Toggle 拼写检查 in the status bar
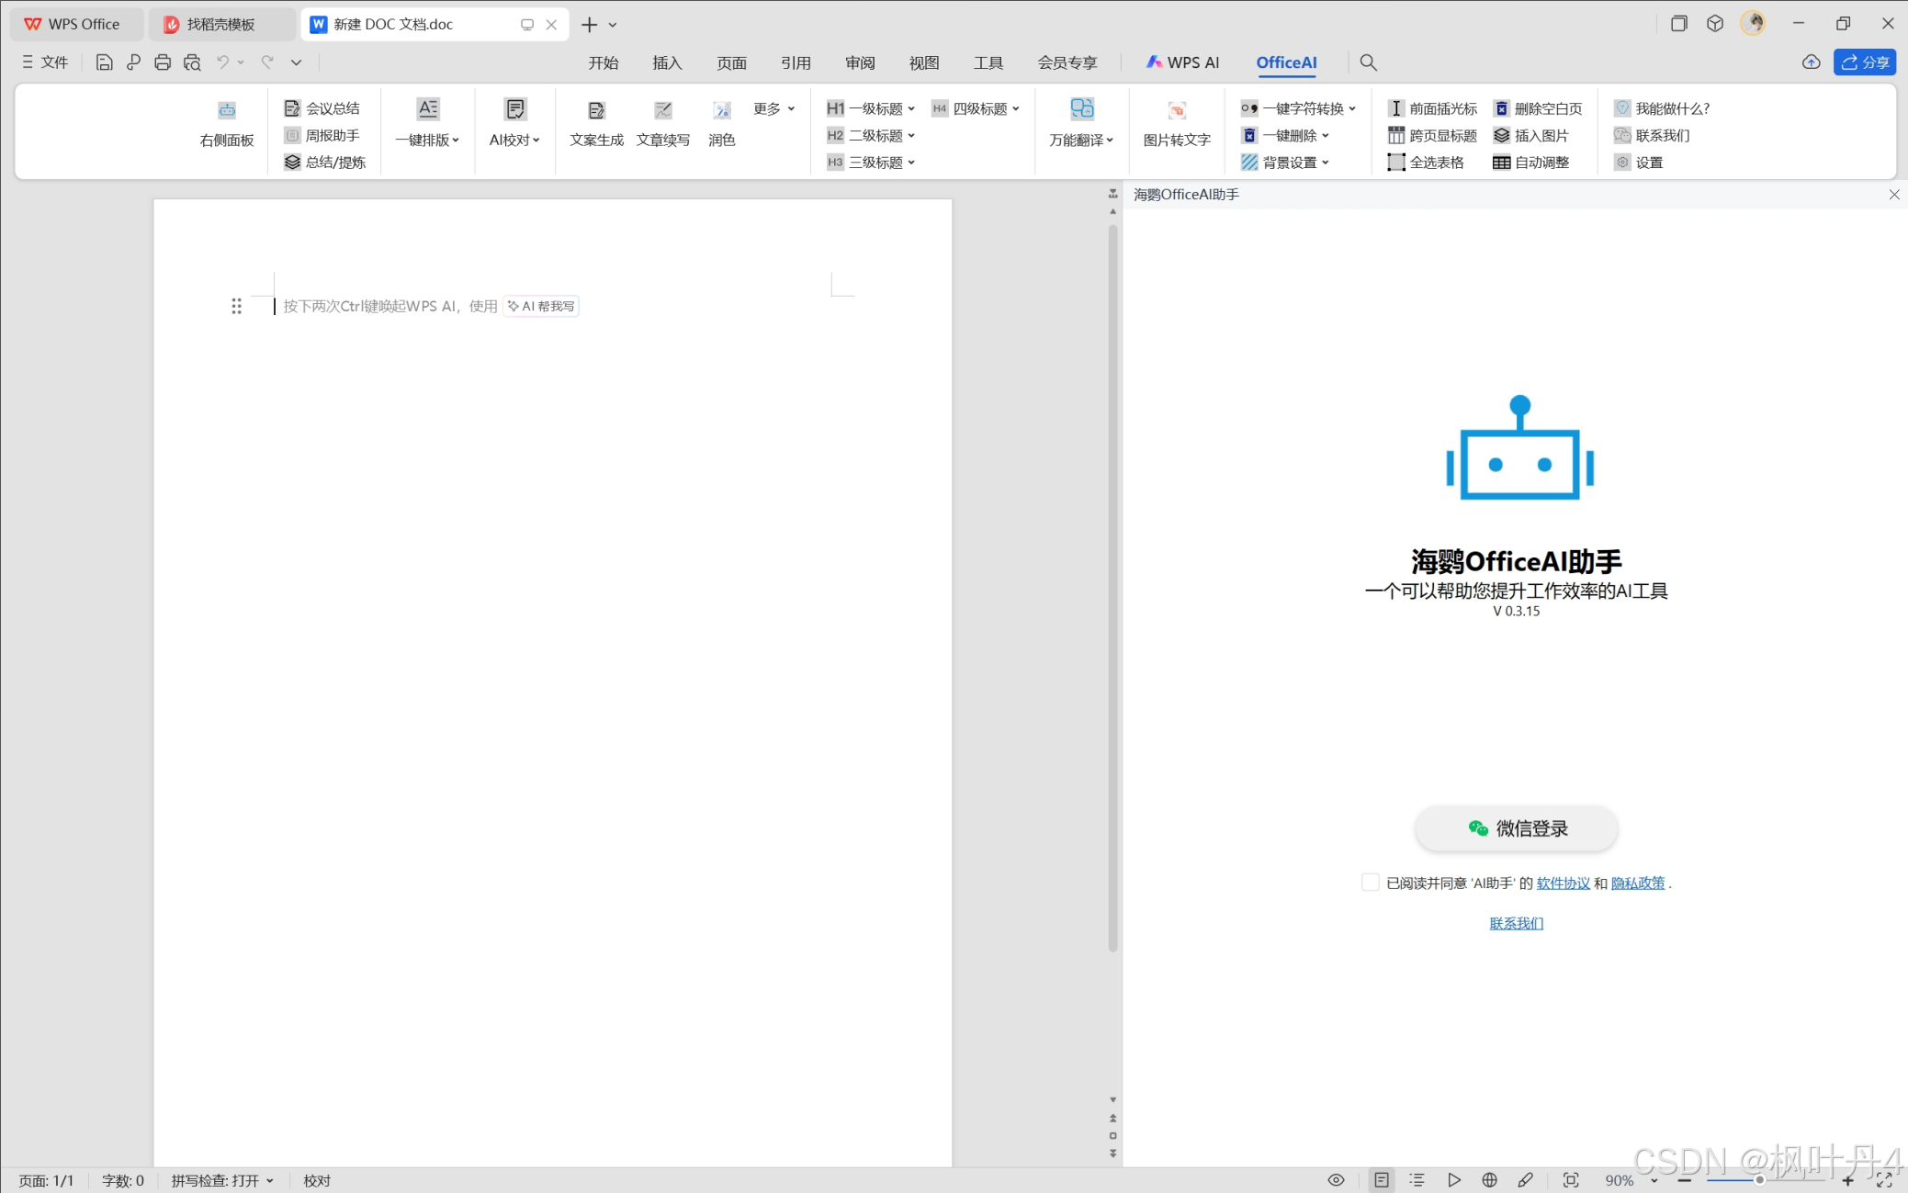Image resolution: width=1908 pixels, height=1193 pixels. pos(215,1181)
